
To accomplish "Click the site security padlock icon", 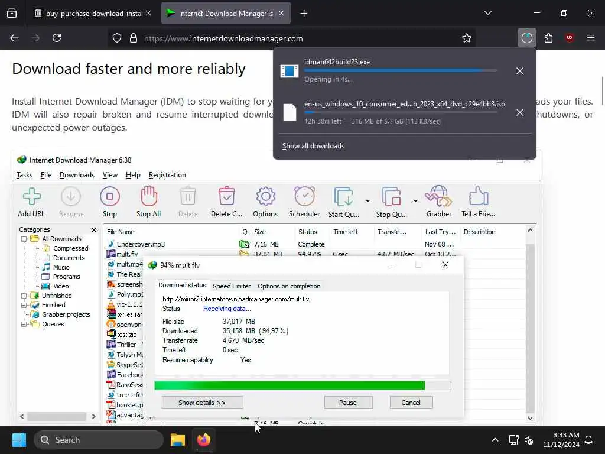I will [134, 38].
